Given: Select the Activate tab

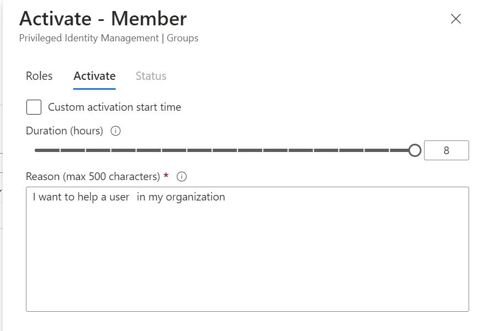Looking at the screenshot, I should click(95, 76).
